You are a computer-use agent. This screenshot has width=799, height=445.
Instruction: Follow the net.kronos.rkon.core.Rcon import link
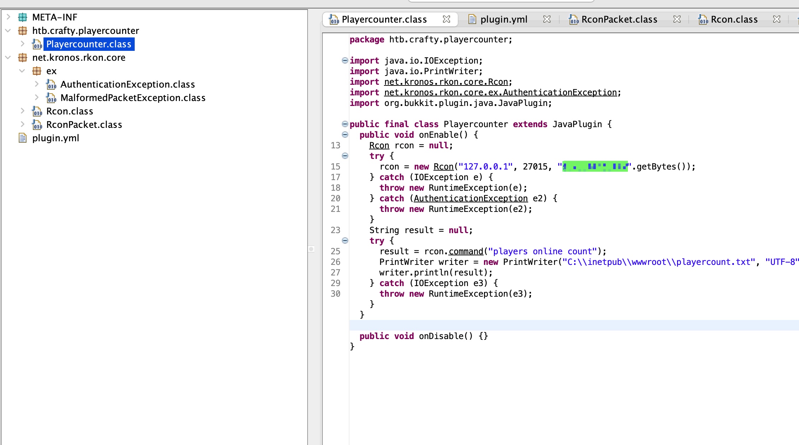[446, 82]
